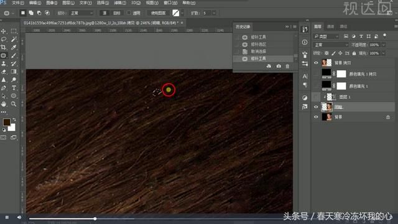Screen dimensions: 398x224
Task: Create new document from current history state
Action: (x=269, y=66)
